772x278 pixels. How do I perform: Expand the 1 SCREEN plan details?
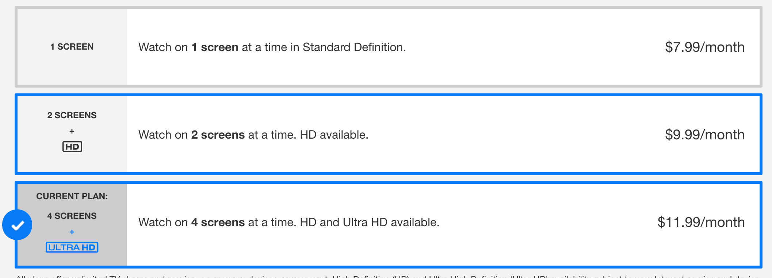tap(387, 47)
